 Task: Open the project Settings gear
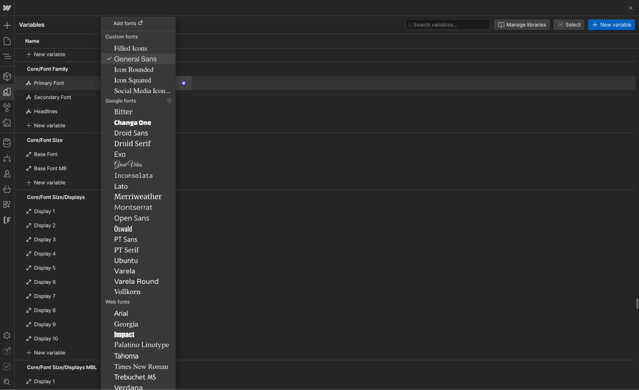tap(7, 335)
